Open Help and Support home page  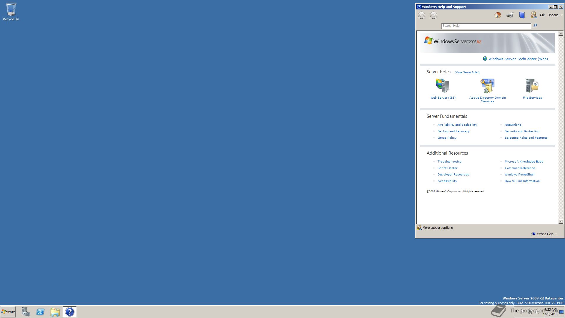[x=498, y=15]
